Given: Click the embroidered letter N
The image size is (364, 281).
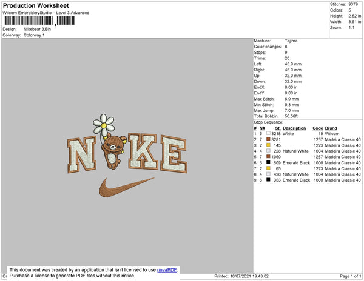Looking at the screenshot, I should [x=82, y=155].
